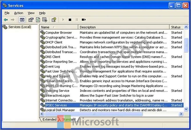Select the DNS Client service name
The image size is (191, 130).
point(53,57)
